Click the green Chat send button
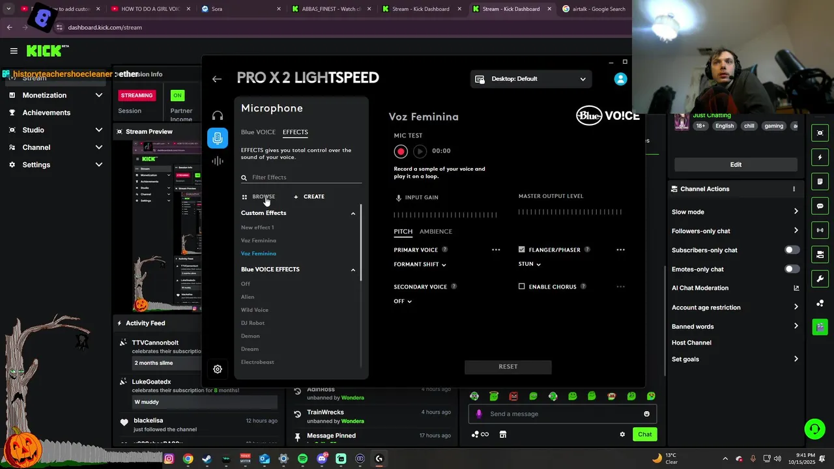 pyautogui.click(x=644, y=434)
